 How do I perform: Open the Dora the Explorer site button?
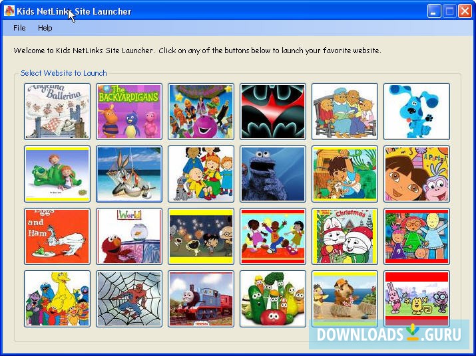417,174
